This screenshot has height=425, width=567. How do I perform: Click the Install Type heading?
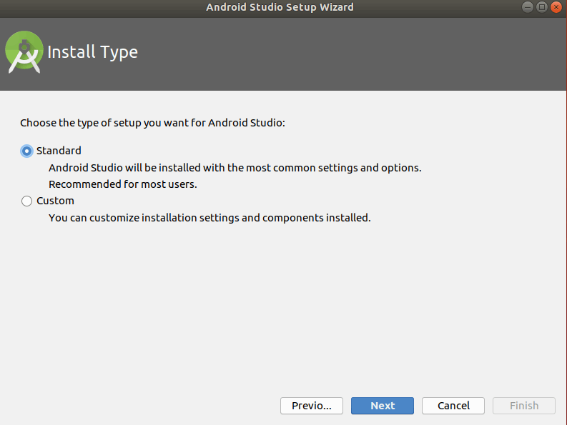click(92, 52)
